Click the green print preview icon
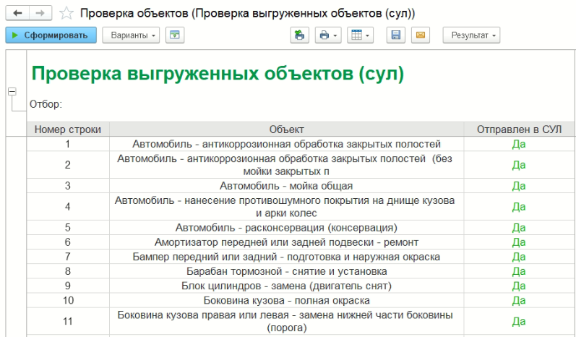 tap(299, 35)
